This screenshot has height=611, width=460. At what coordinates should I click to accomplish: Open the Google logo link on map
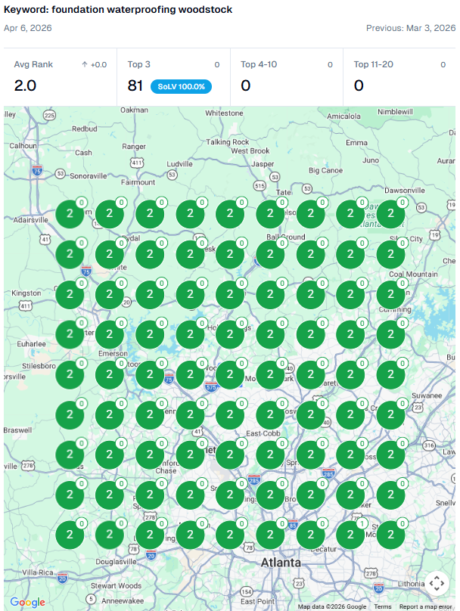(27, 602)
